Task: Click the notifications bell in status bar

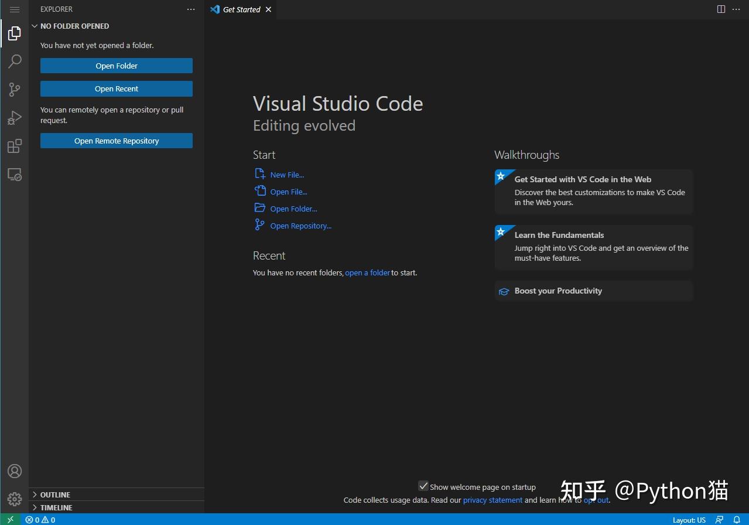Action: (737, 520)
